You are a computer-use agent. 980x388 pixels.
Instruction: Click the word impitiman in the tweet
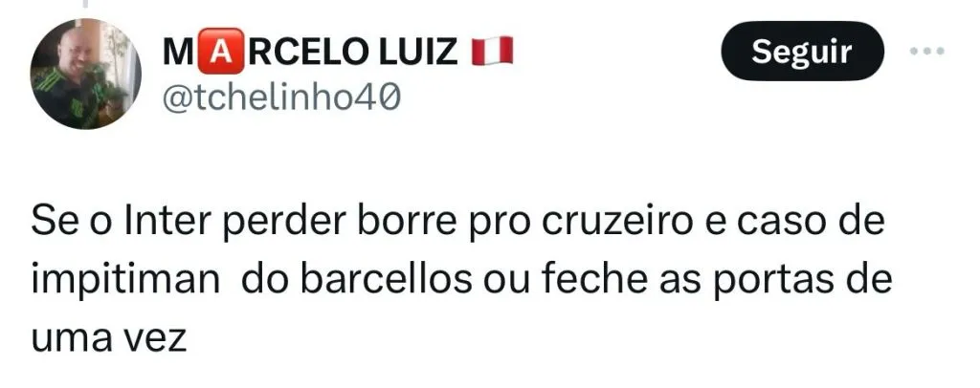pyautogui.click(x=125, y=281)
